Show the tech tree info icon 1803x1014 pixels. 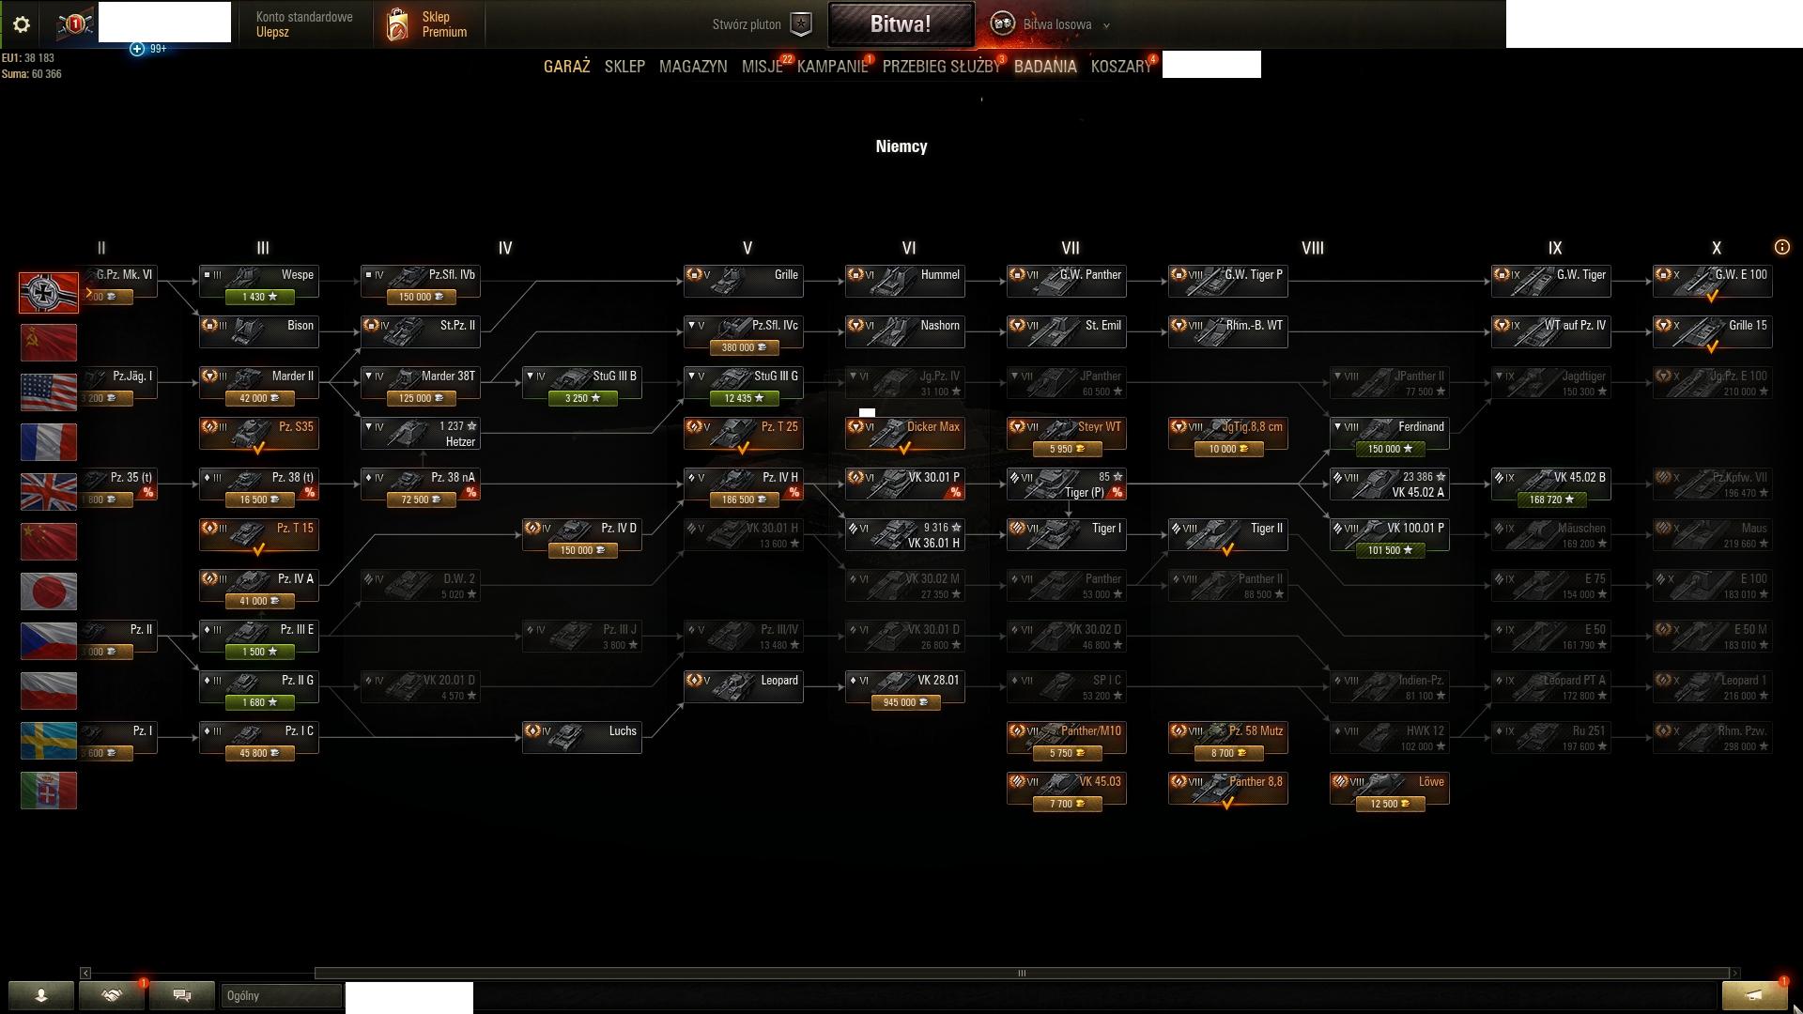[1781, 248]
